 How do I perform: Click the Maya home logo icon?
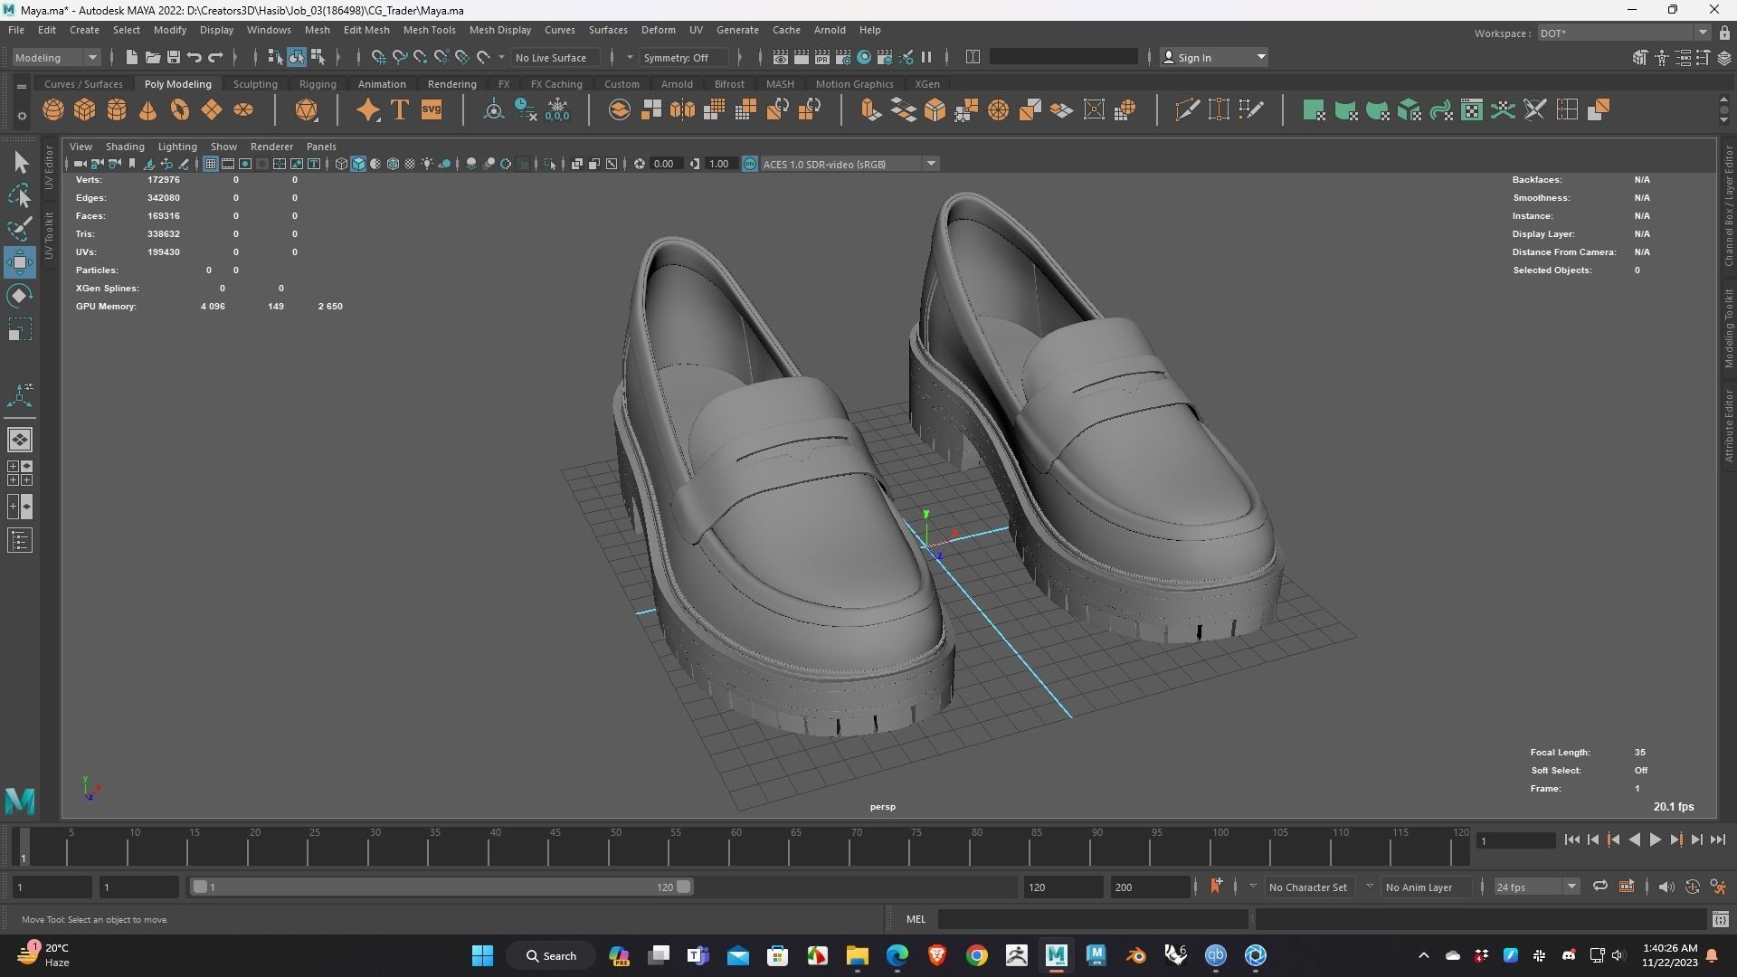coord(20,800)
